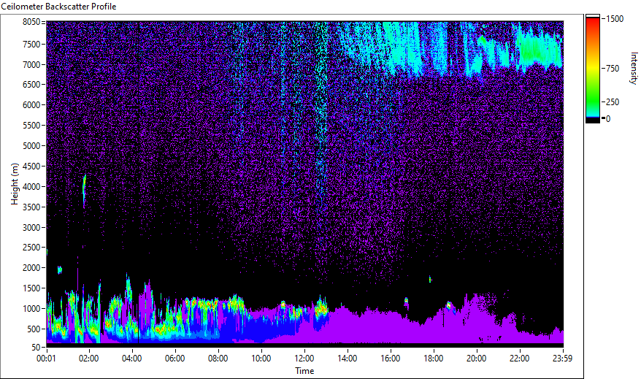This screenshot has width=641, height=379.
Task: Click the 18:00 time axis label
Action: [x=434, y=359]
